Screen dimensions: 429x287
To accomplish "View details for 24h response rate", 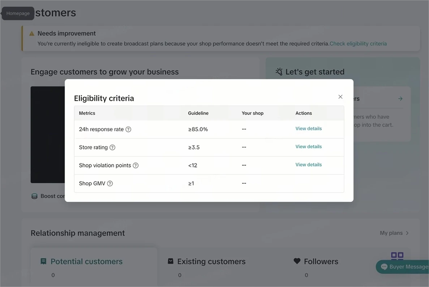I will pyautogui.click(x=308, y=129).
